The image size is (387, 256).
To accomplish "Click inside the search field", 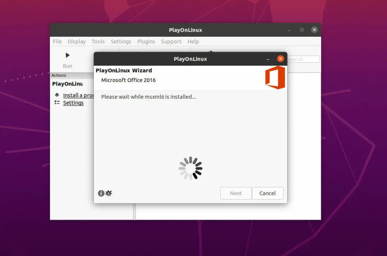I will 302,59.
